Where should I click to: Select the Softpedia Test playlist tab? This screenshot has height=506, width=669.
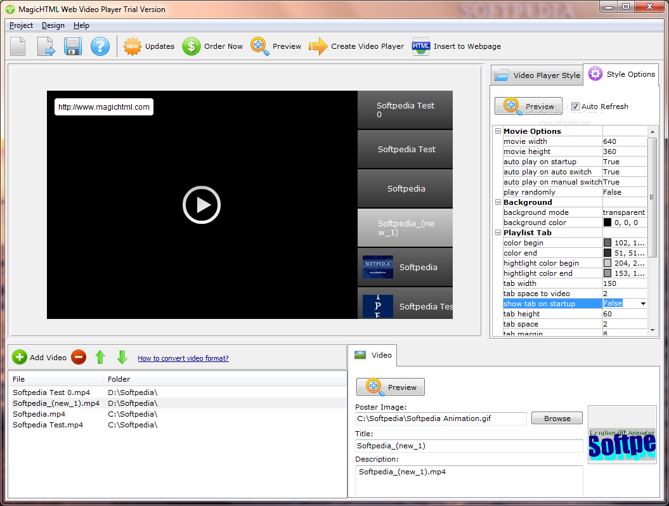click(x=405, y=149)
